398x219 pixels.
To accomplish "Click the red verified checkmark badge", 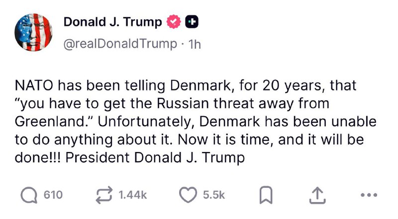I will (173, 22).
